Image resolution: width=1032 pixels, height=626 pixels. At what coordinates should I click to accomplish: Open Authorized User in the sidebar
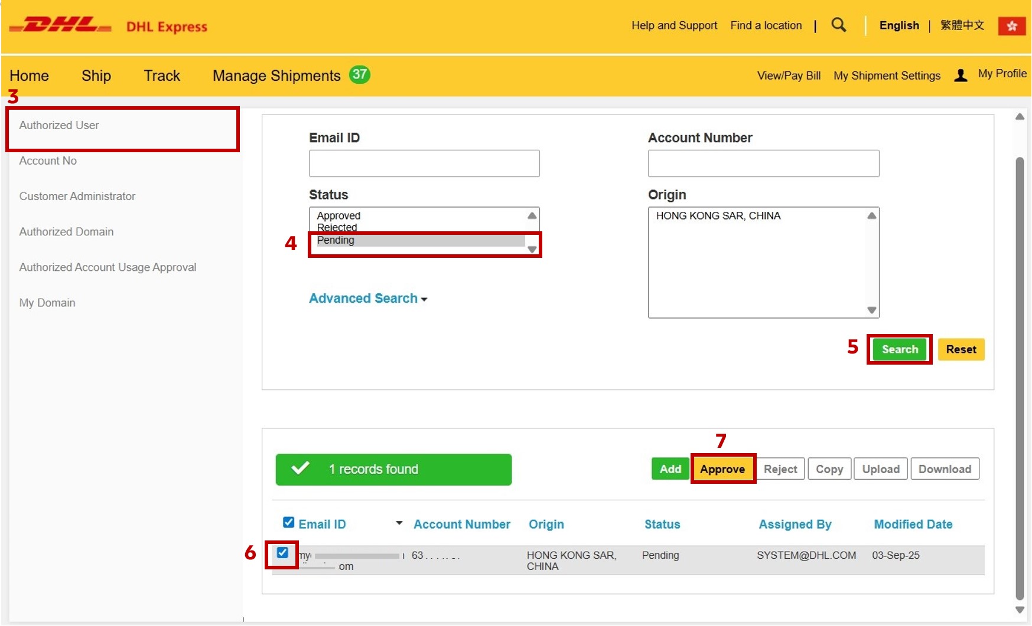pos(59,126)
